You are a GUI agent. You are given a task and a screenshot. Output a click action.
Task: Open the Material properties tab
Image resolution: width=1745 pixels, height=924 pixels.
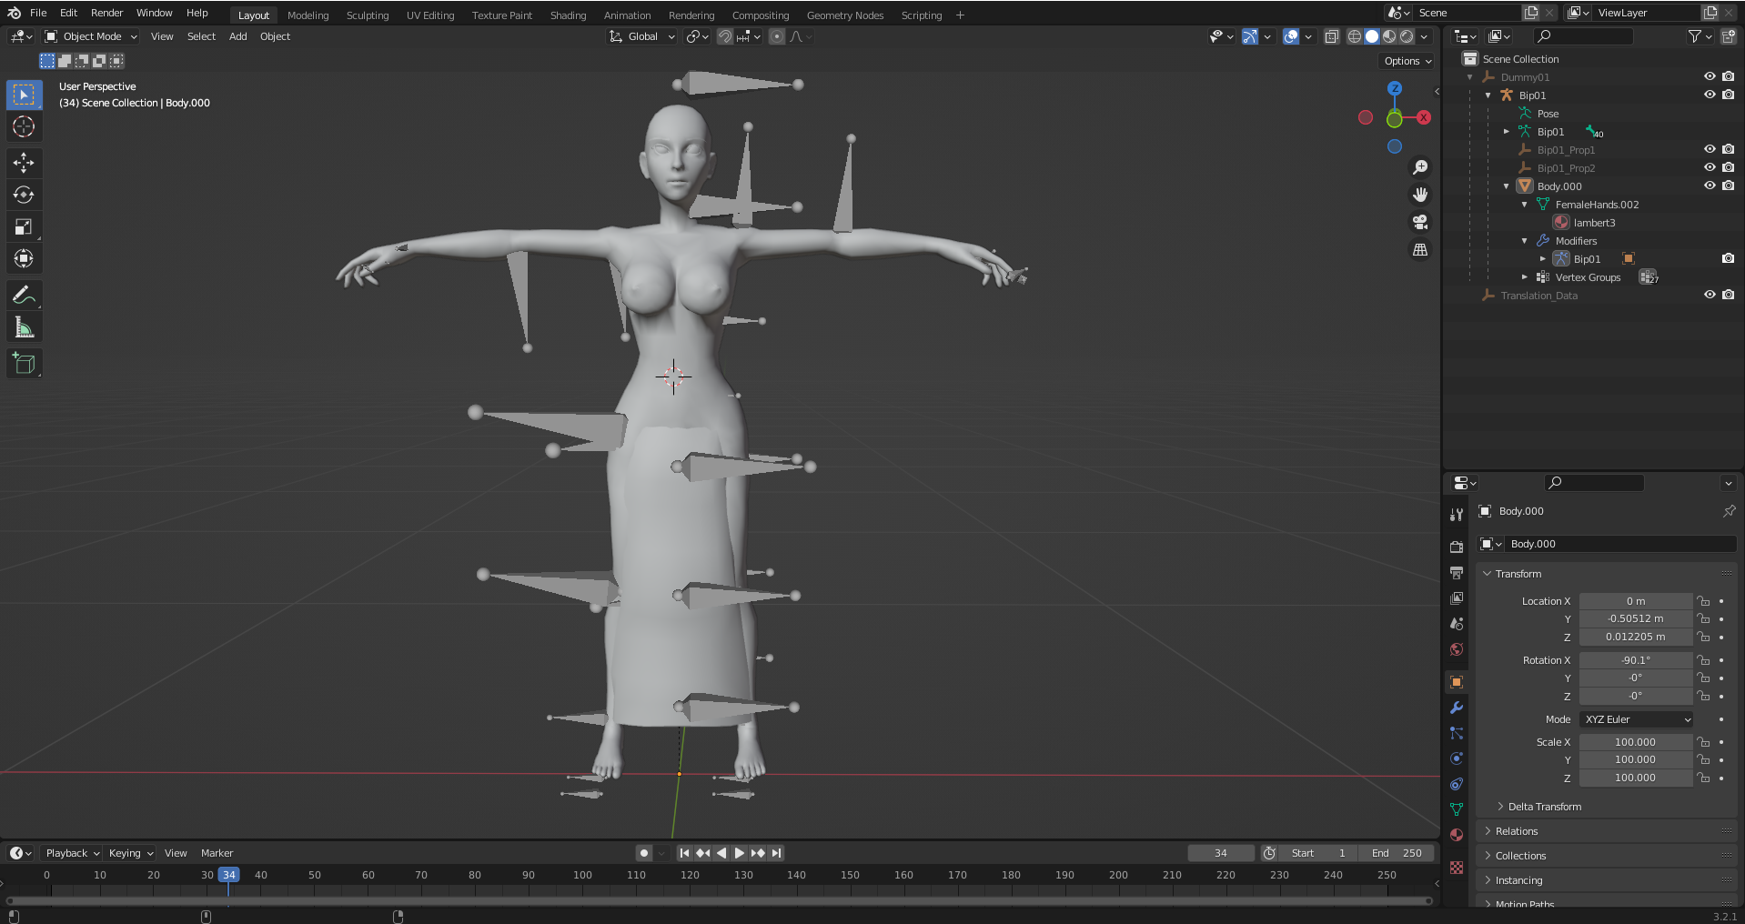point(1457,835)
